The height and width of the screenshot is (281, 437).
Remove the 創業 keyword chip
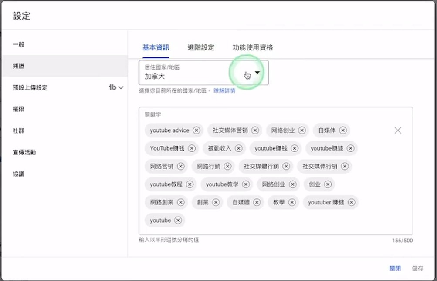pos(216,202)
